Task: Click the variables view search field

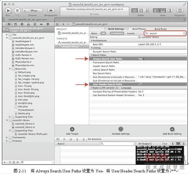Action: point(117,144)
